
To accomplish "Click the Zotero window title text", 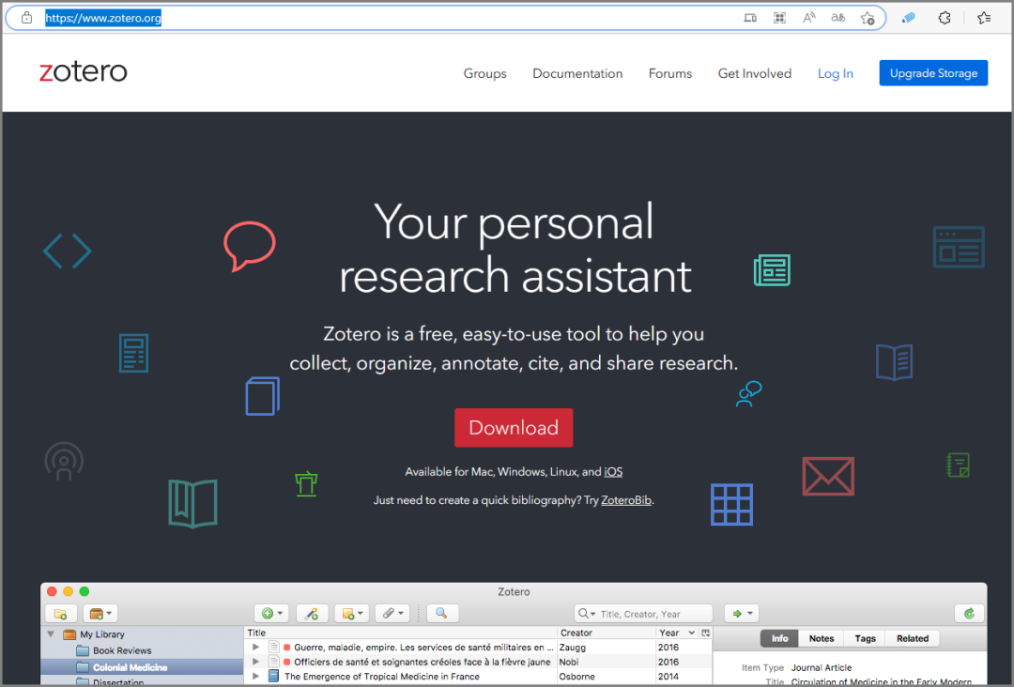I will (x=514, y=591).
